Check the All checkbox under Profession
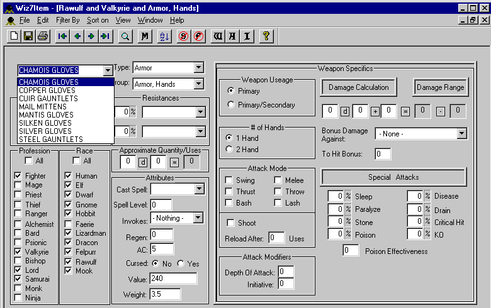Viewport: 491px width, 308px height. 28,161
